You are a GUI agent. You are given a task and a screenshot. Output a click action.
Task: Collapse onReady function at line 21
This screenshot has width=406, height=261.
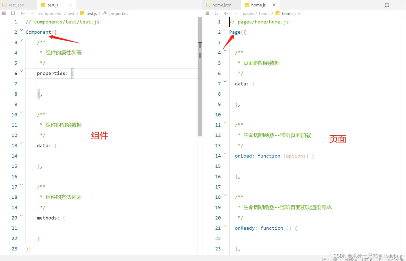tap(225, 226)
